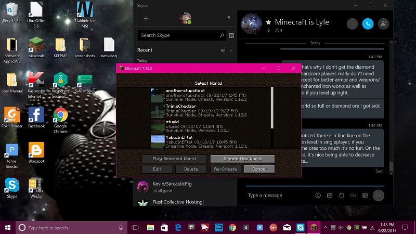Click the Skype profile avatar
Viewport: 416px width, 234px height.
tap(186, 18)
